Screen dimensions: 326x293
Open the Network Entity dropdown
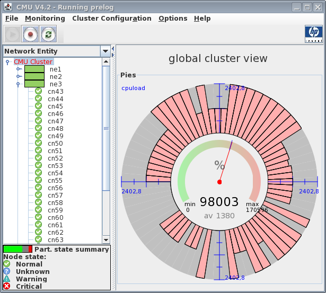(x=105, y=51)
